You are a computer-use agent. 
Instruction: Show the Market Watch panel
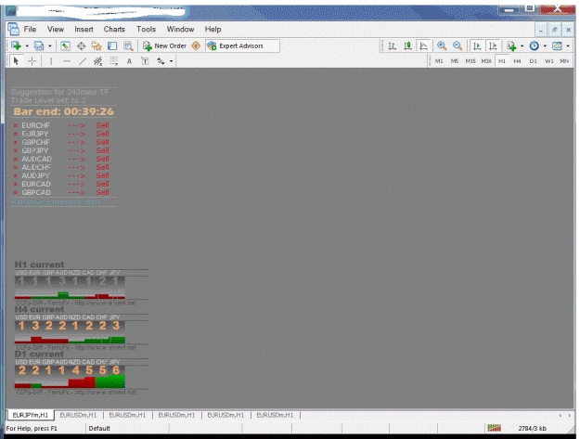point(65,45)
